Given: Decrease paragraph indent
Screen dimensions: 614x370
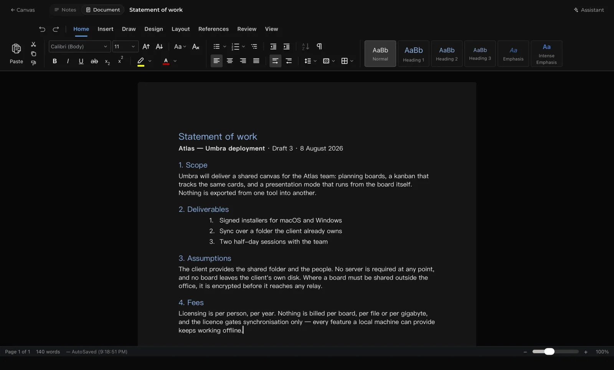Looking at the screenshot, I should pos(273,47).
